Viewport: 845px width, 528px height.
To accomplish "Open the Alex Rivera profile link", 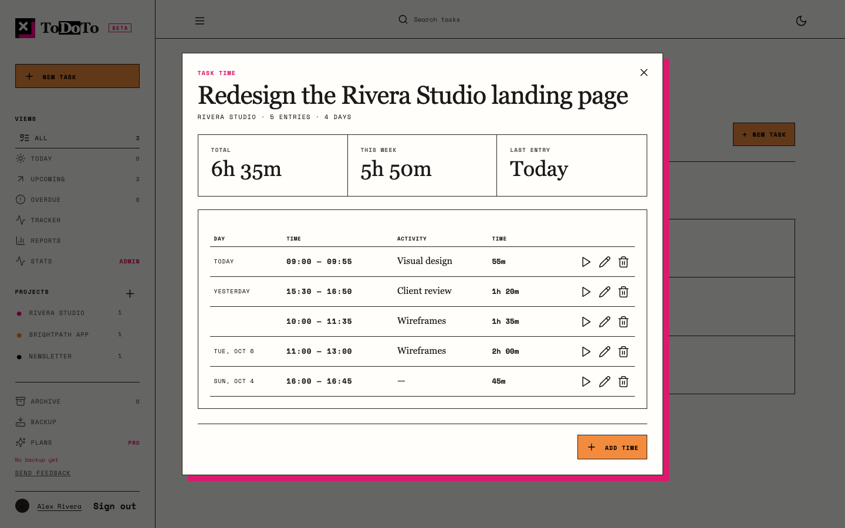I will pos(59,506).
